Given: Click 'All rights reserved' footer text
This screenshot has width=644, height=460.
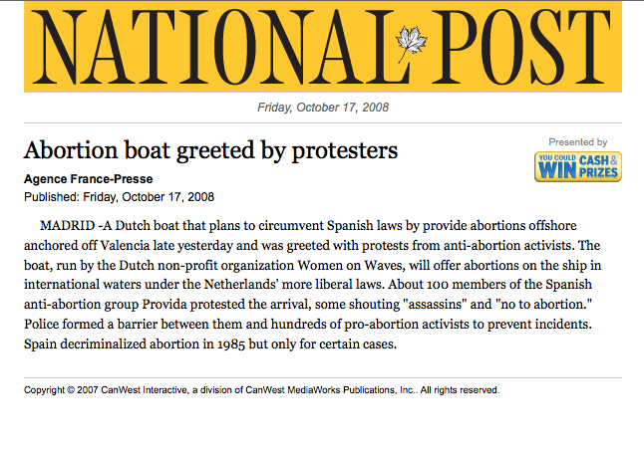Looking at the screenshot, I should click(459, 390).
